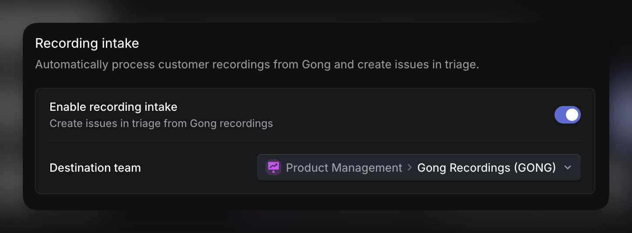Click the Product Management team icon
Image resolution: width=632 pixels, height=233 pixels.
(274, 167)
